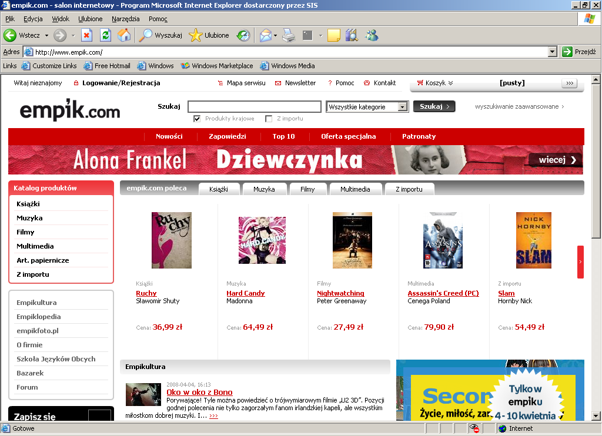602x436 pixels.
Task: Open the Oko w oko z Bono article
Action: [x=200, y=393]
